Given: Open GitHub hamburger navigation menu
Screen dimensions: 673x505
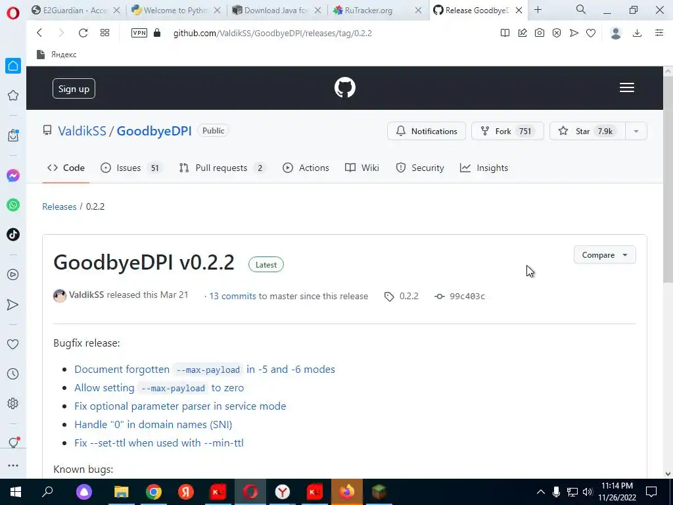Looking at the screenshot, I should tap(626, 87).
